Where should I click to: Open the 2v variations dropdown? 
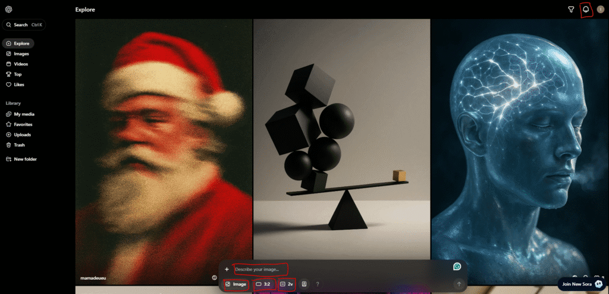tap(287, 284)
